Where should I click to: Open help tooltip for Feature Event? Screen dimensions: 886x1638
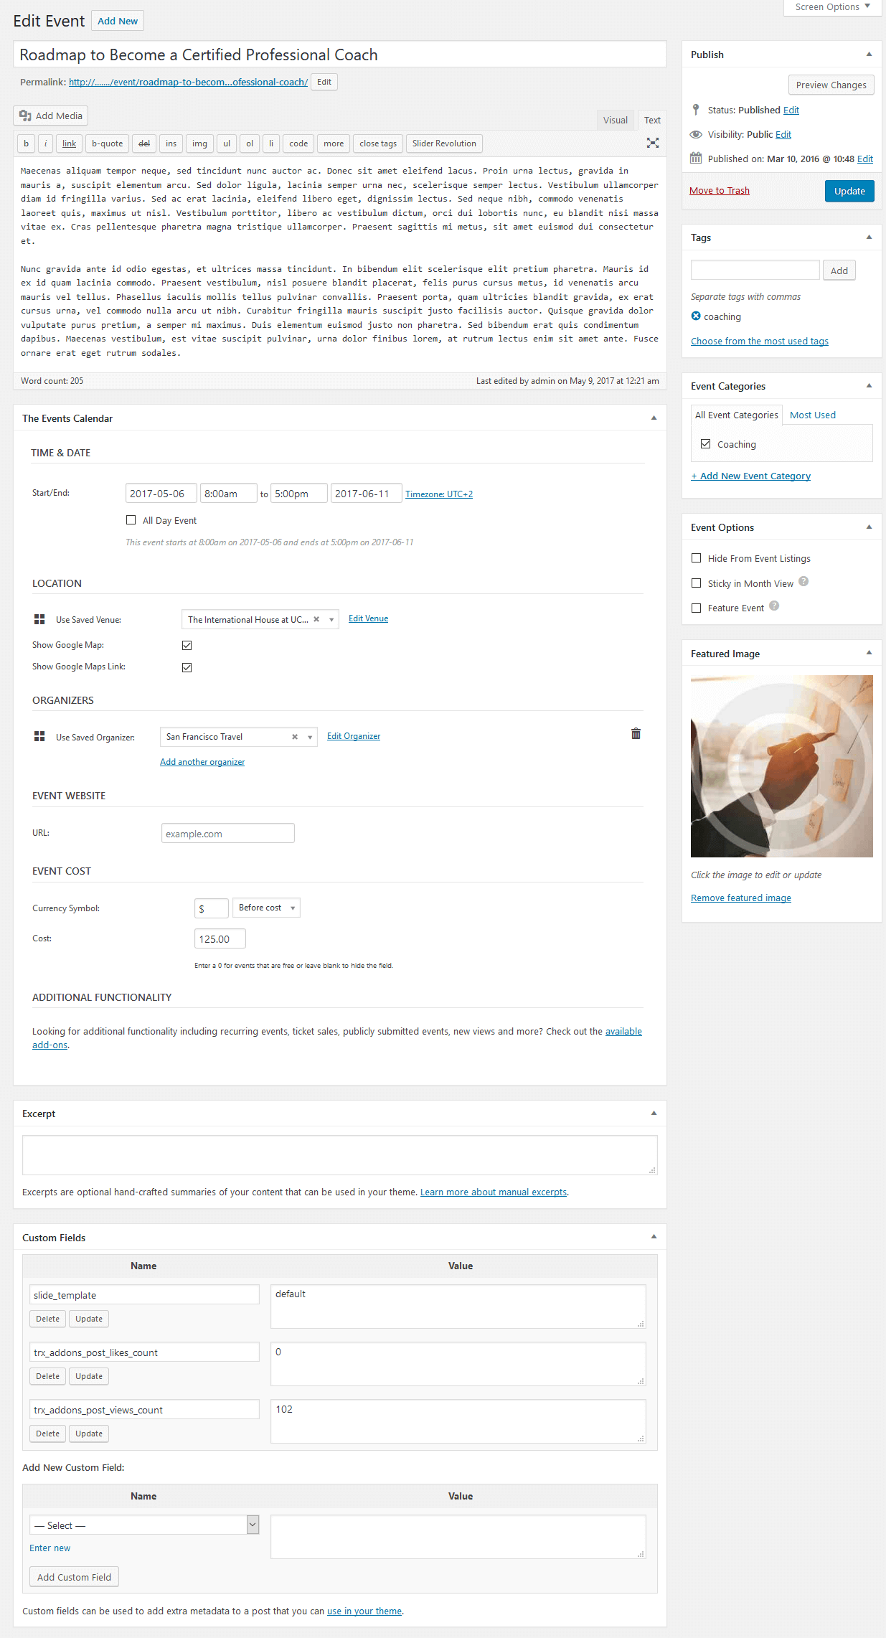(774, 606)
